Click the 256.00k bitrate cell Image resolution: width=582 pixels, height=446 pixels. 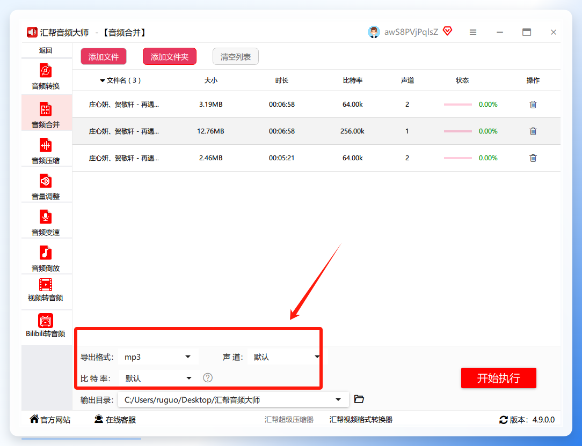[352, 131]
